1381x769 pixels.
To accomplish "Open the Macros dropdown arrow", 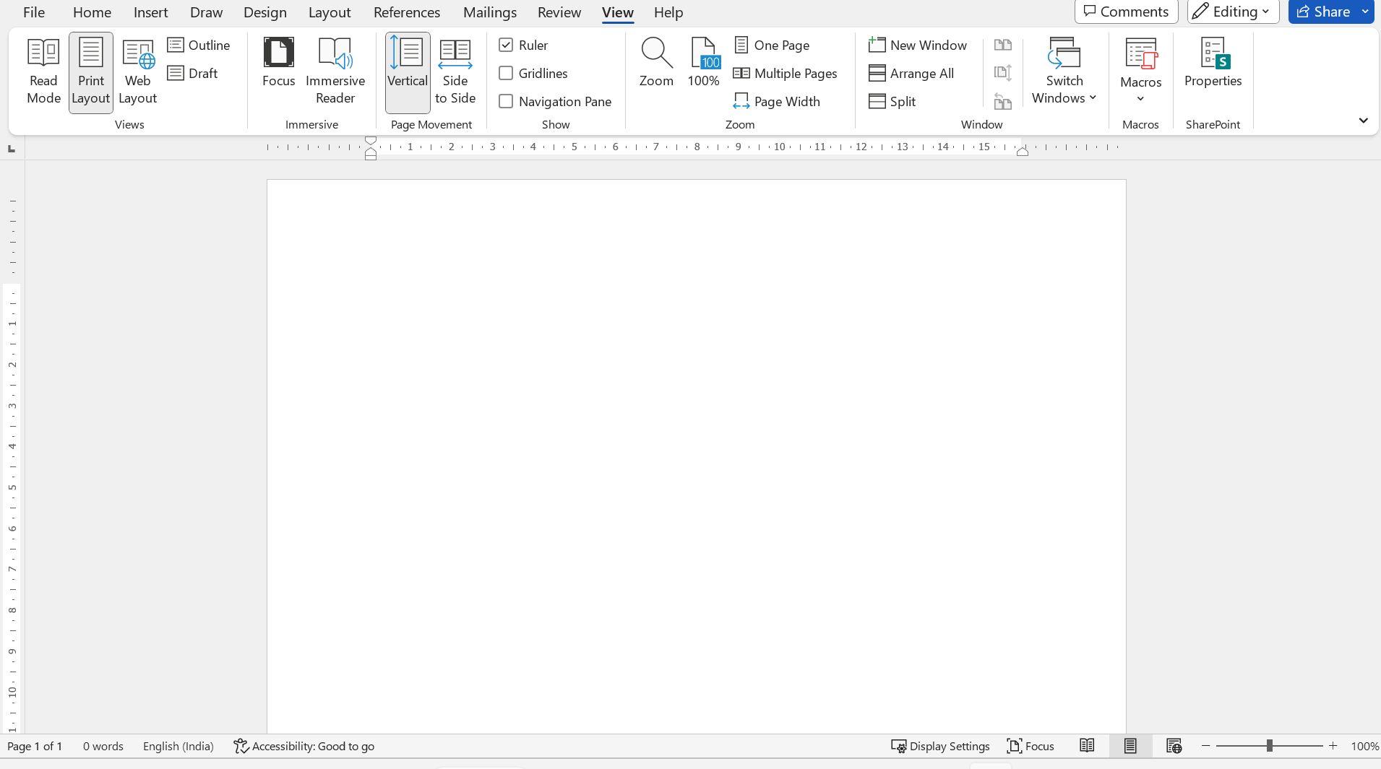I will point(1140,99).
